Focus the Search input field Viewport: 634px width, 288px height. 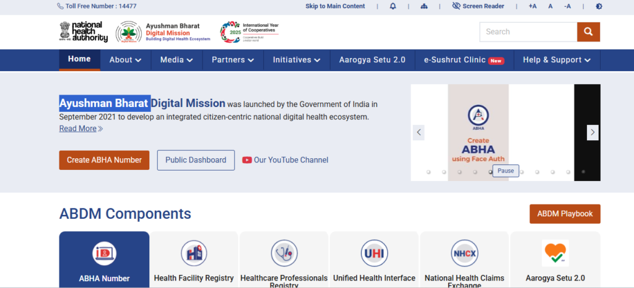click(x=528, y=32)
